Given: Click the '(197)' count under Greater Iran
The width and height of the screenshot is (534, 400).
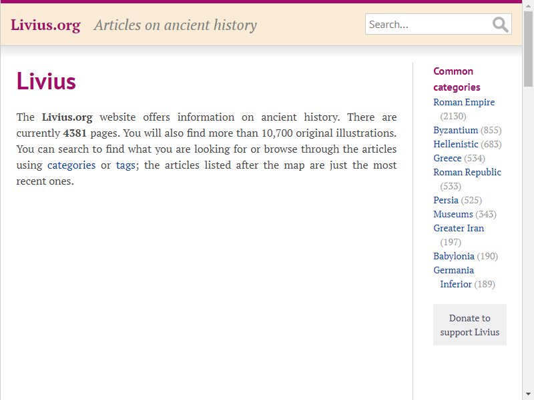Looking at the screenshot, I should coord(451,242).
